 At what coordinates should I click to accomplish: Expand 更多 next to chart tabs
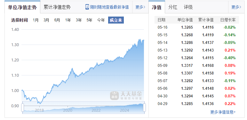coord(140,7)
